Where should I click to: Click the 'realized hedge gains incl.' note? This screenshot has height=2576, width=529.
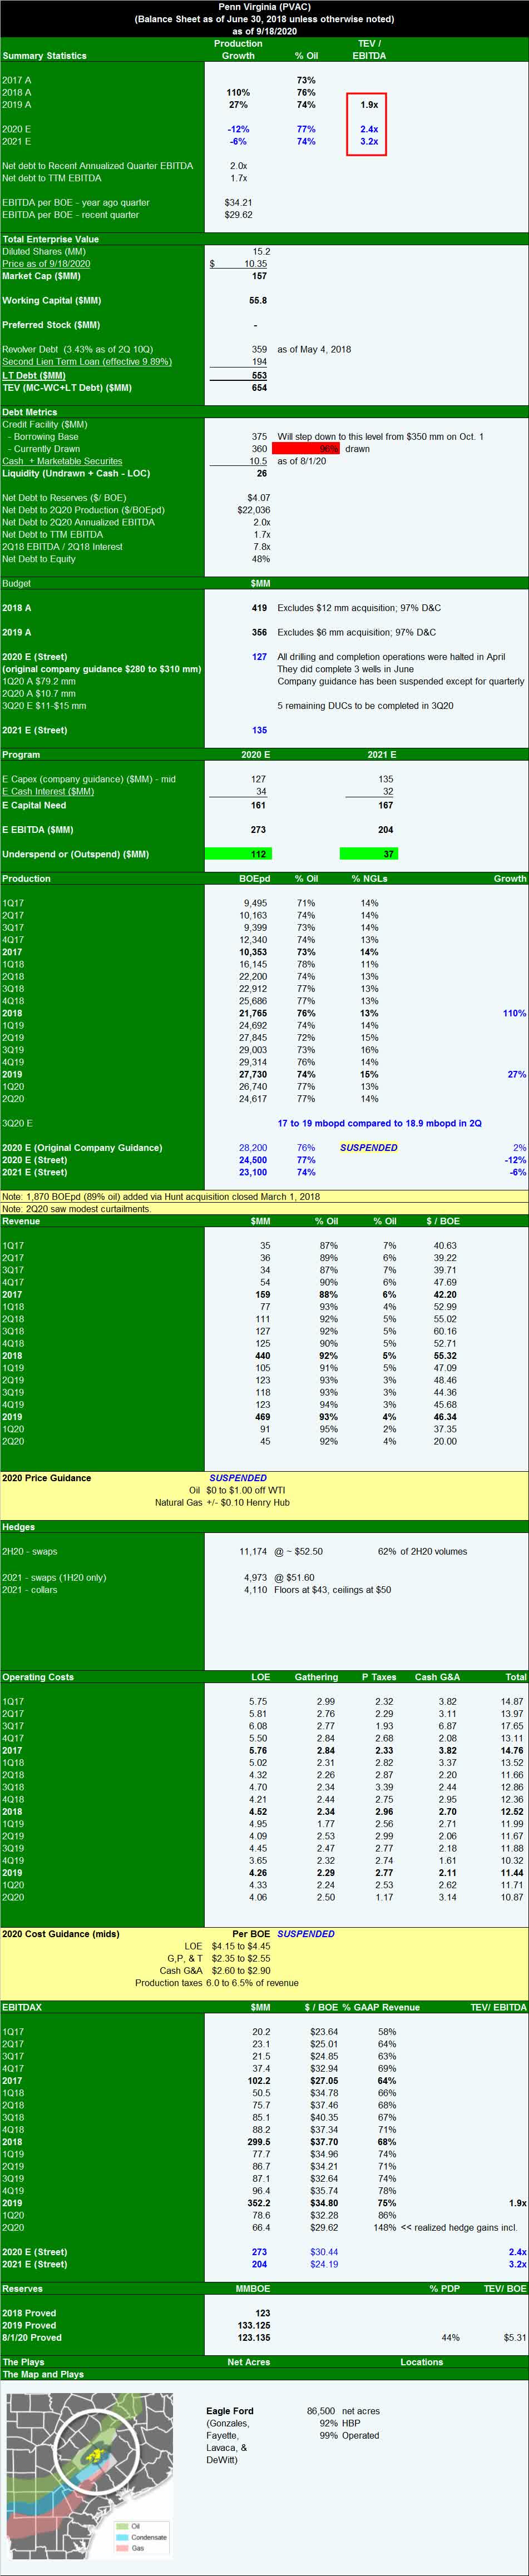[458, 2227]
